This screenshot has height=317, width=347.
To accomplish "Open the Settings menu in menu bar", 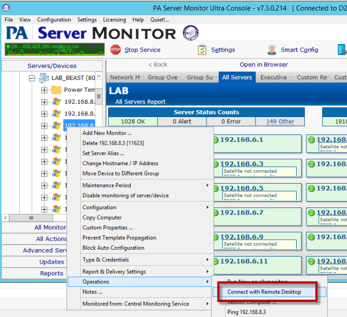I will click(x=87, y=20).
